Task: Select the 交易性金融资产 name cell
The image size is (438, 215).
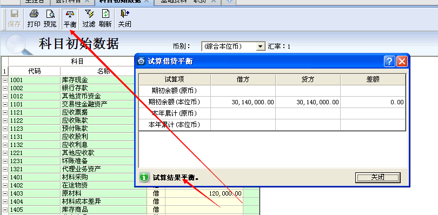Action: tap(98, 104)
